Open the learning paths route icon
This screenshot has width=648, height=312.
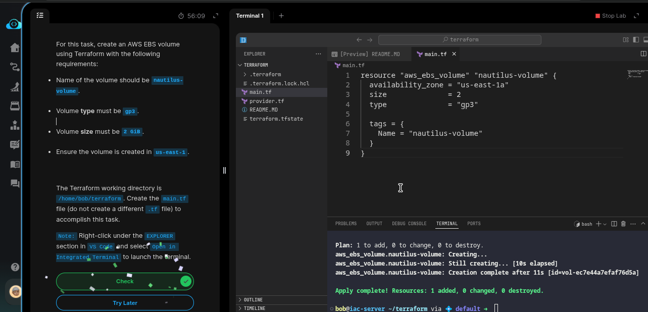click(15, 67)
